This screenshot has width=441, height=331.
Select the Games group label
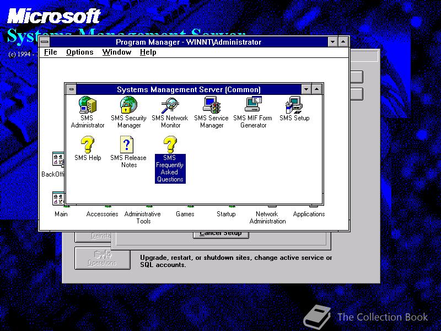(185, 214)
